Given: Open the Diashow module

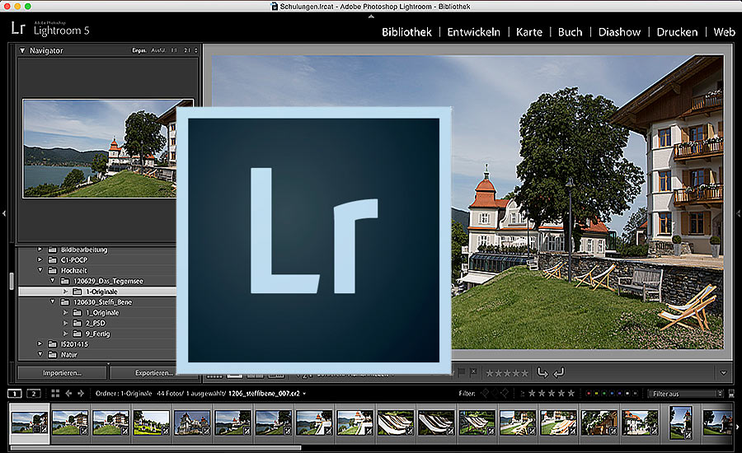Looking at the screenshot, I should coord(619,32).
